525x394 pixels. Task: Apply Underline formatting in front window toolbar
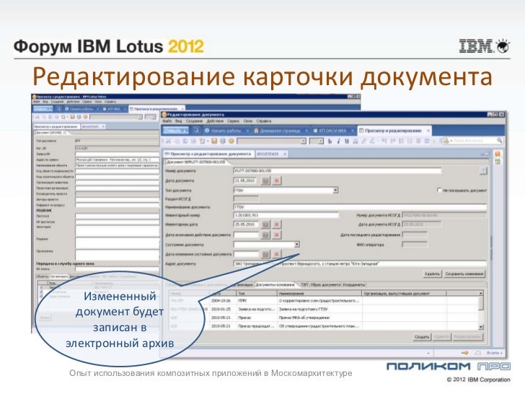(347, 141)
